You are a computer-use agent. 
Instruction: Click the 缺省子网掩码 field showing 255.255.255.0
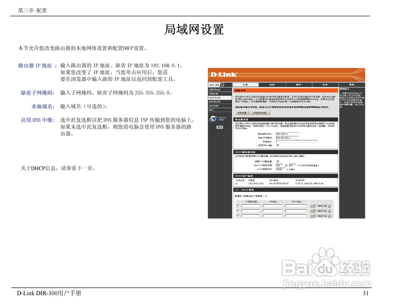coord(287,138)
